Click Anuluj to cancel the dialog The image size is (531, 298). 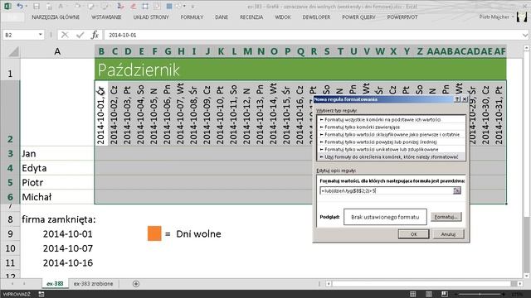pyautogui.click(x=448, y=234)
